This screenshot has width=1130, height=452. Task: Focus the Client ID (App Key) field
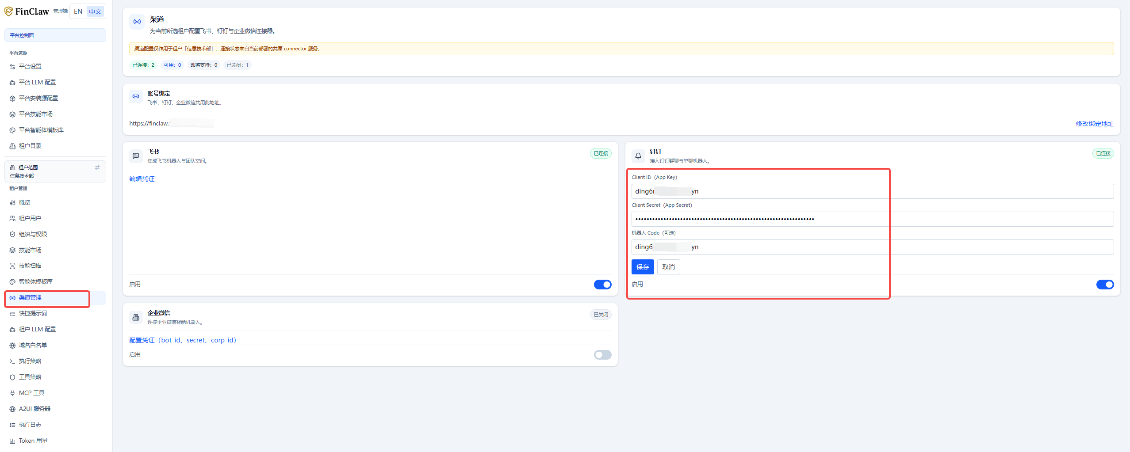[873, 191]
